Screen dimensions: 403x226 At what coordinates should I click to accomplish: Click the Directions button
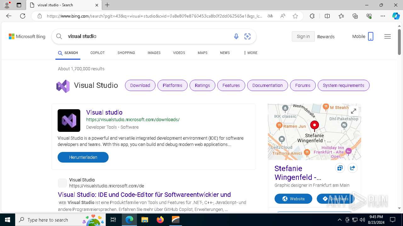coord(336,199)
